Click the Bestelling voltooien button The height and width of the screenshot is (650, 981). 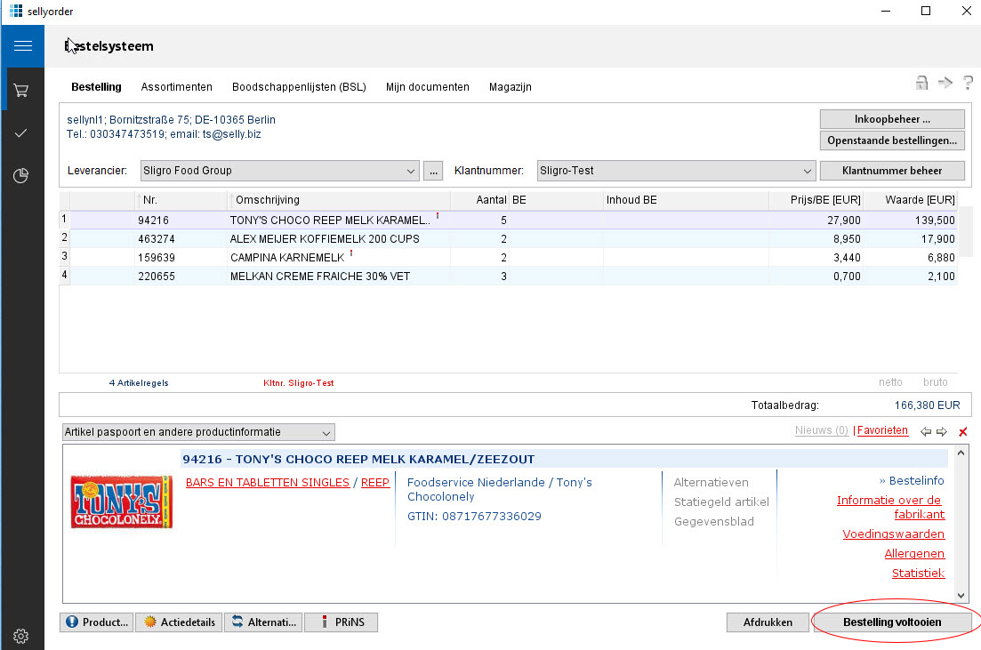892,622
